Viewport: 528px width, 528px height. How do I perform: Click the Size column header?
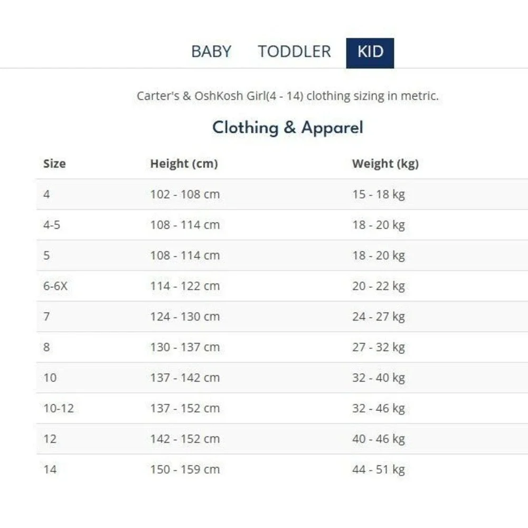(x=54, y=164)
